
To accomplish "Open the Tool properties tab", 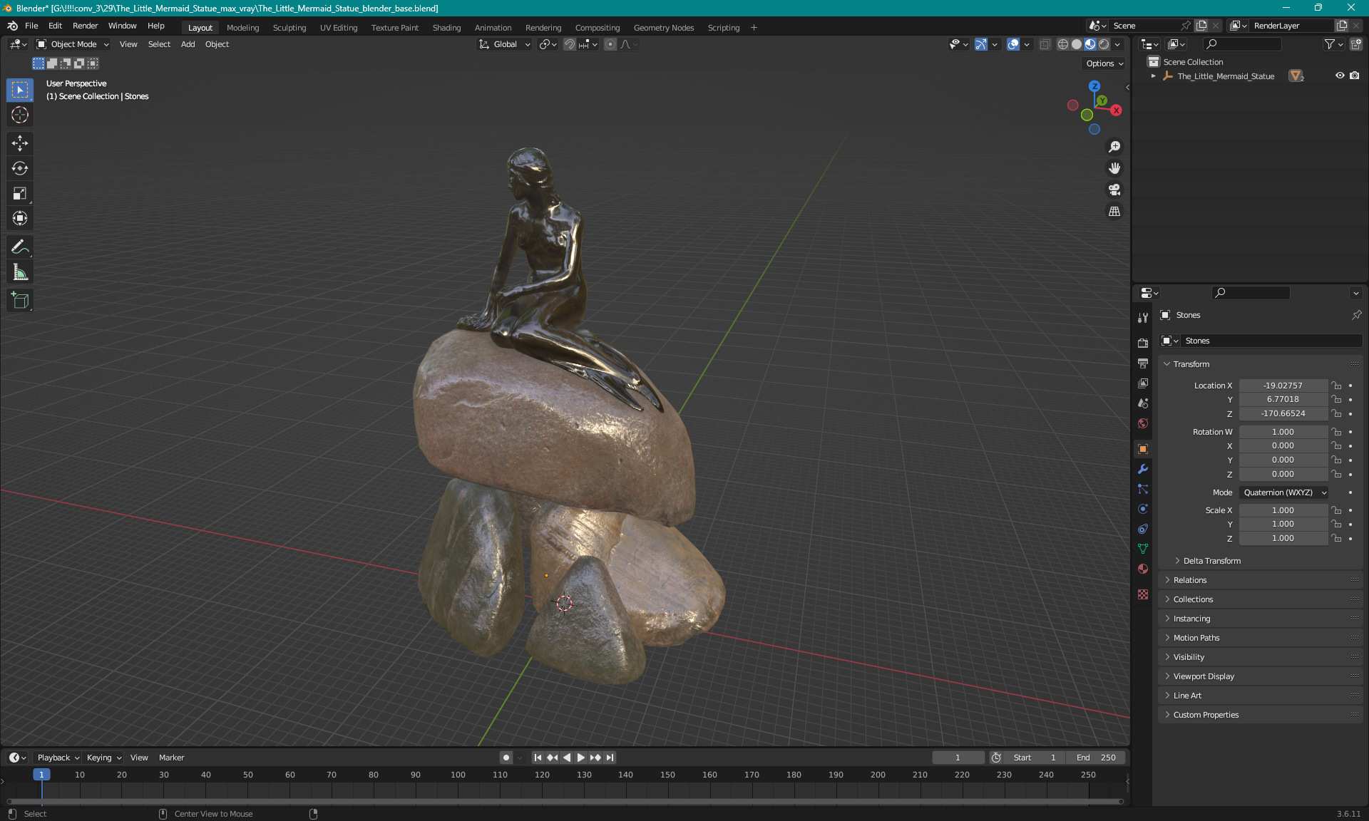I will coord(1143,318).
